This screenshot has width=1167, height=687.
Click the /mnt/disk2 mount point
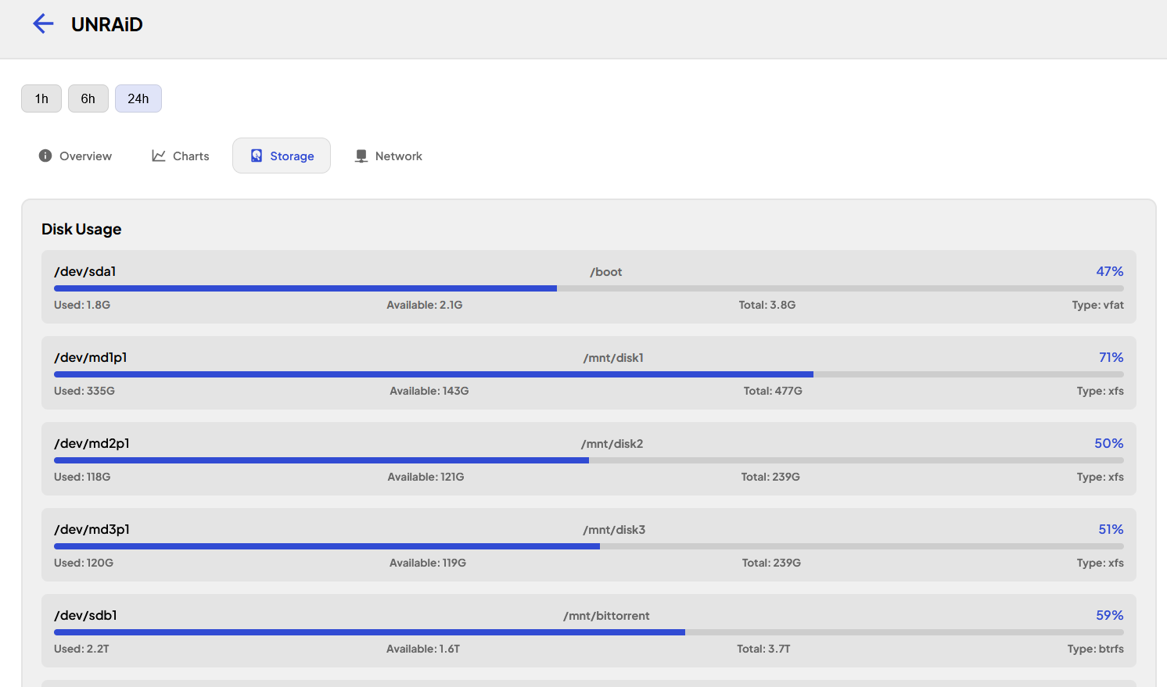[612, 444]
